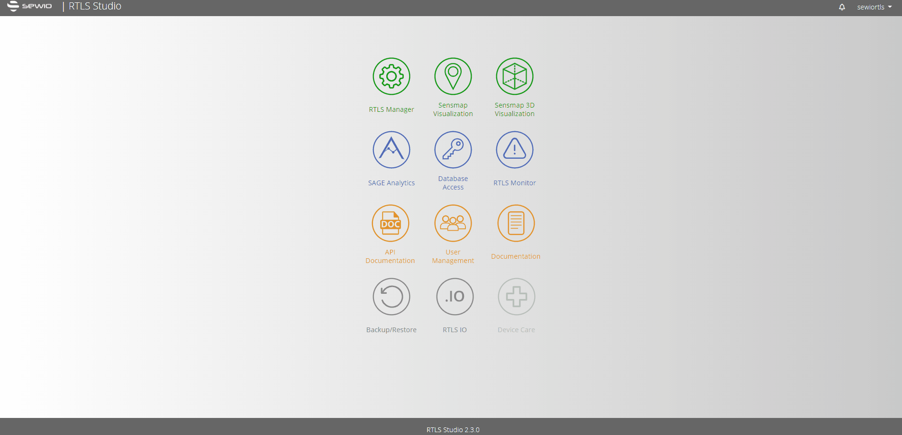The height and width of the screenshot is (435, 902).
Task: Click the Database Access key icon
Action: (x=453, y=150)
